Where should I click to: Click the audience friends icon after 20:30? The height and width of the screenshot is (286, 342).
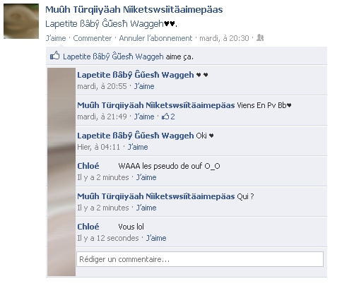click(260, 37)
